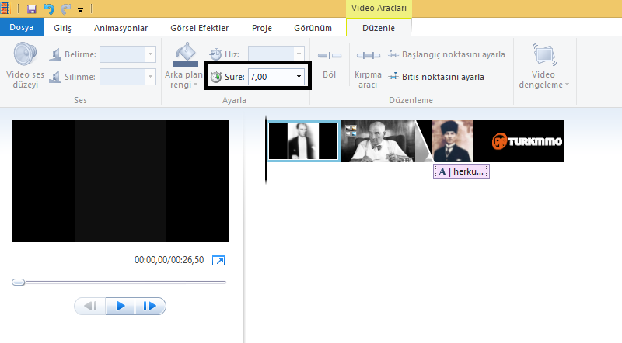The width and height of the screenshot is (622, 343).
Task: Open the Kırpma aracı trim tool
Action: click(368, 68)
